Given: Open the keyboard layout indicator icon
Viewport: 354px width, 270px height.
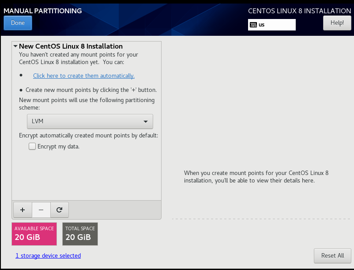Looking at the screenshot, I should pos(253,25).
